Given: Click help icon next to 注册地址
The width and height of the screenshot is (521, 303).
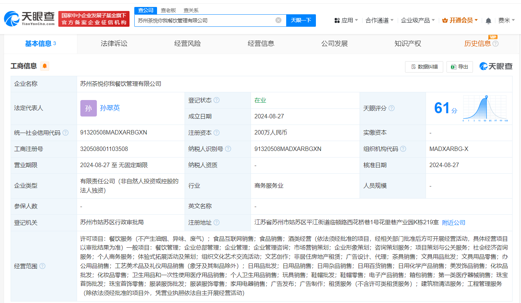Looking at the screenshot, I should (216, 222).
